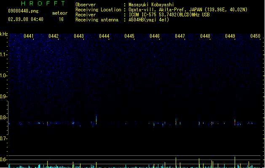This screenshot has width=265, height=168.
Task: Click time marker 0448
Action: tap(205, 36)
